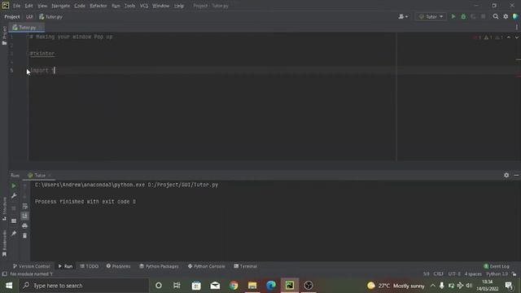
Task: Run the Tutor configuration with the green play icon
Action: 453,16
